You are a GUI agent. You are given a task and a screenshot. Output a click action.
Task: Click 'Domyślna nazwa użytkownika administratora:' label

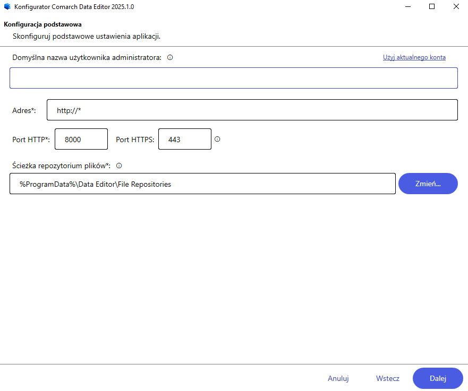coord(87,57)
